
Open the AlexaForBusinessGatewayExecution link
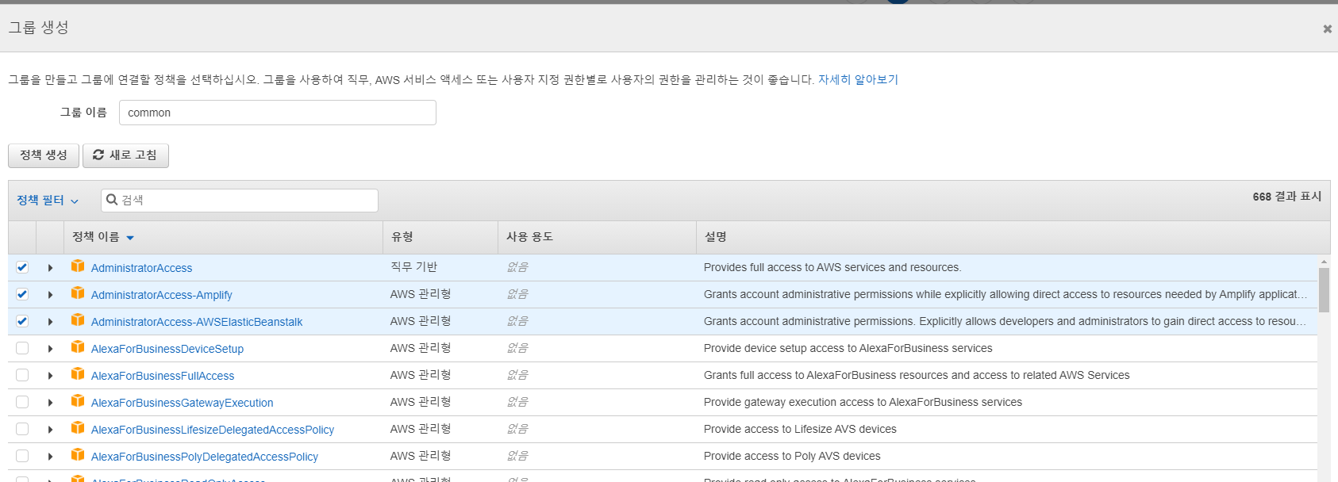(x=183, y=403)
